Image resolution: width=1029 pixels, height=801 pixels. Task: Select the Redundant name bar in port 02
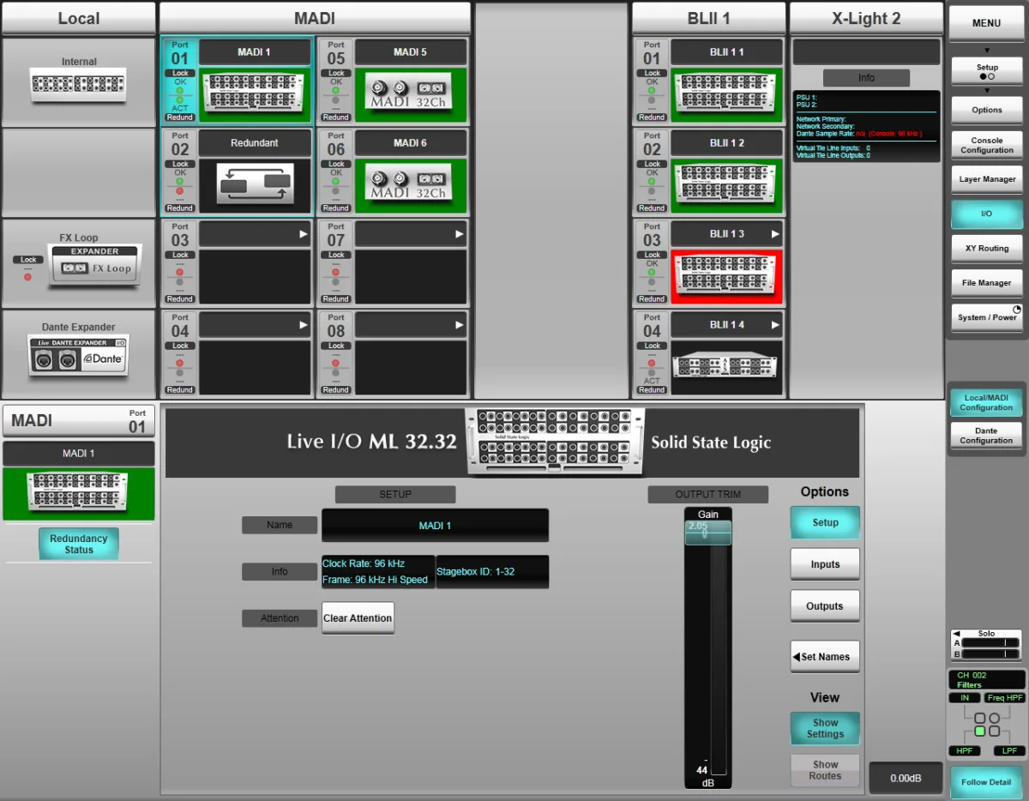pos(255,142)
